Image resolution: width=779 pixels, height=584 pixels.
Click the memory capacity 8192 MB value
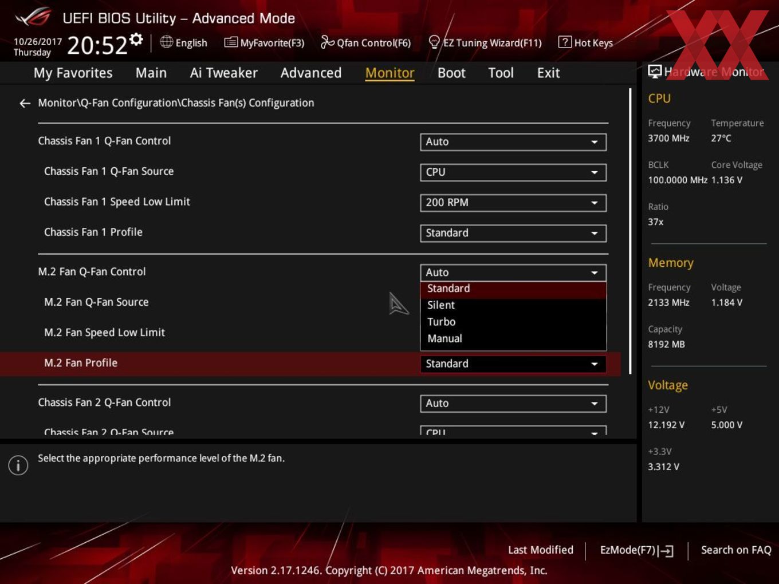[x=666, y=344]
